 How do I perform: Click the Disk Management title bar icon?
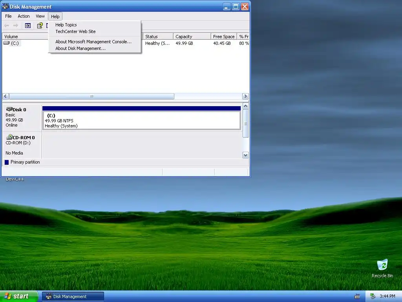pos(5,6)
